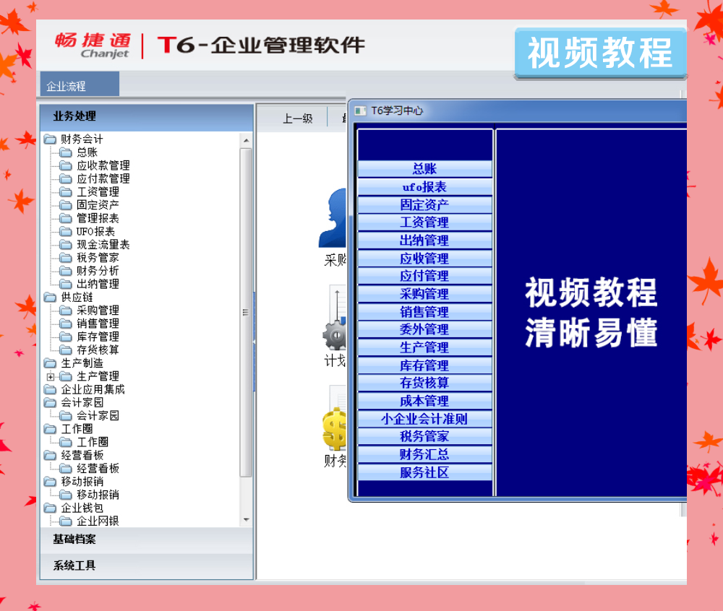Open the 采购管理 tutorial in learning center
This screenshot has width=723, height=611.
pos(424,294)
